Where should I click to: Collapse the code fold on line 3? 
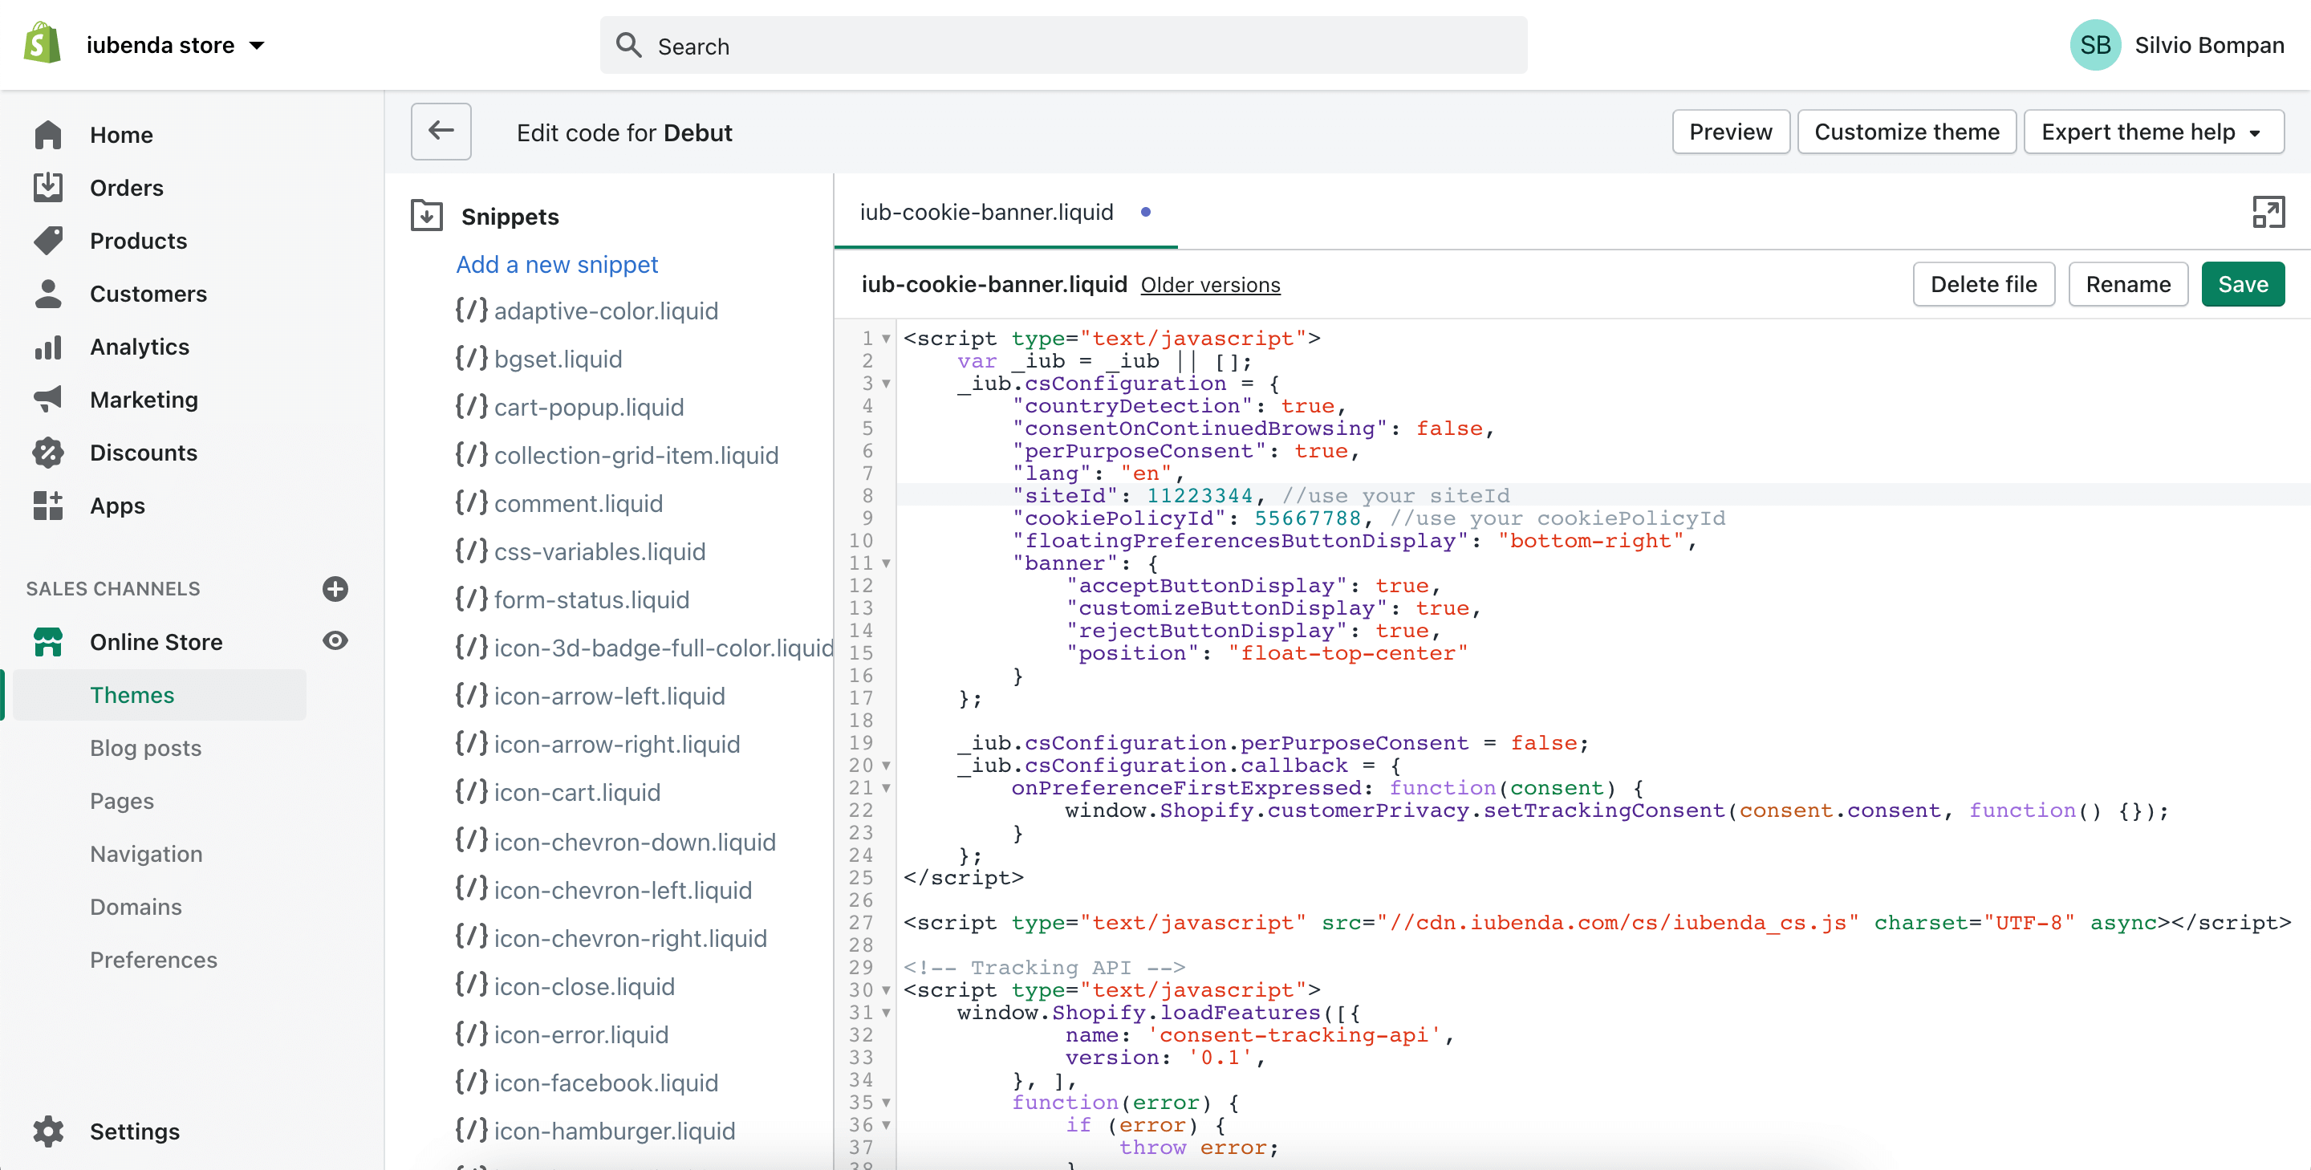887,384
